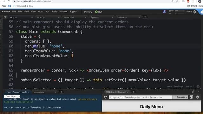Pop out preview into new window

(x=191, y=97)
